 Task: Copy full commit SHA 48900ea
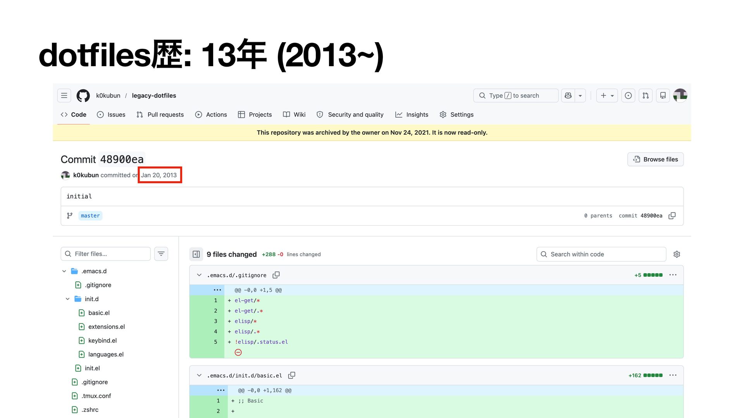click(x=672, y=216)
